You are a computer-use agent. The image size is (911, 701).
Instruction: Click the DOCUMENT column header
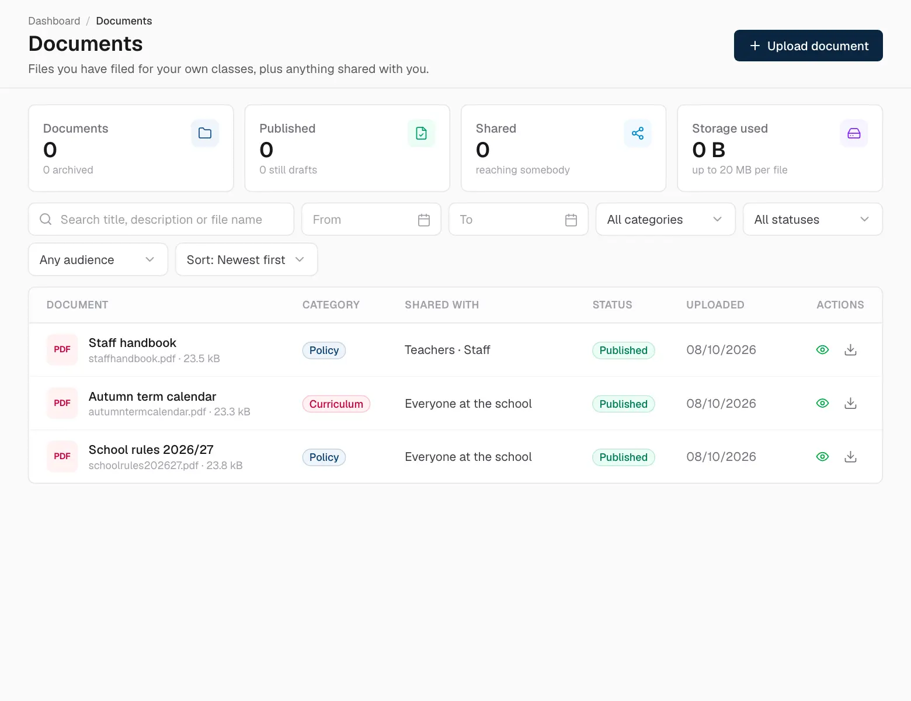point(77,305)
